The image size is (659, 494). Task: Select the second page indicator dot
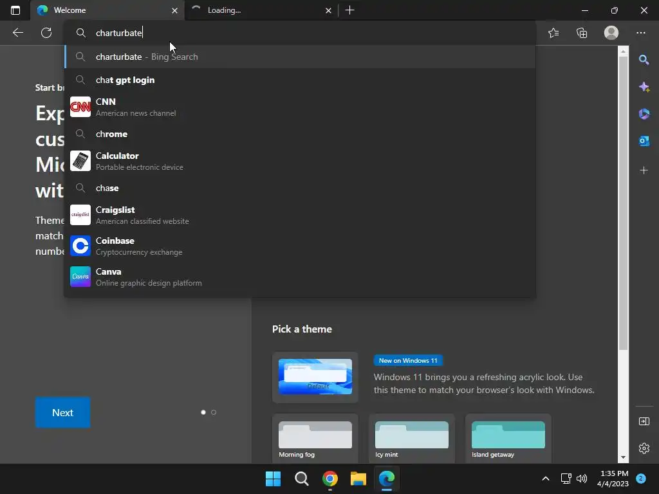pyautogui.click(x=214, y=412)
